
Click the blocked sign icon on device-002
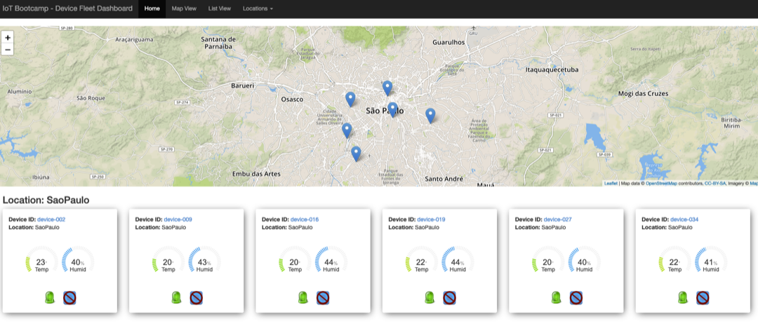pos(69,298)
